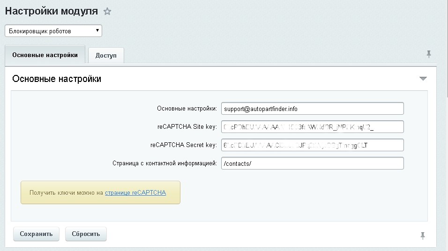Click the pin icon beside the Сбросить button row
The height and width of the screenshot is (251, 448).
click(422, 235)
